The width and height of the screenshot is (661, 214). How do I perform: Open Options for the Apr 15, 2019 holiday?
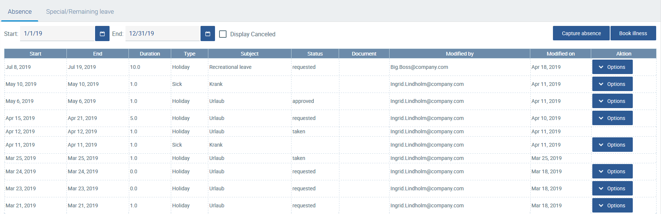pyautogui.click(x=612, y=118)
